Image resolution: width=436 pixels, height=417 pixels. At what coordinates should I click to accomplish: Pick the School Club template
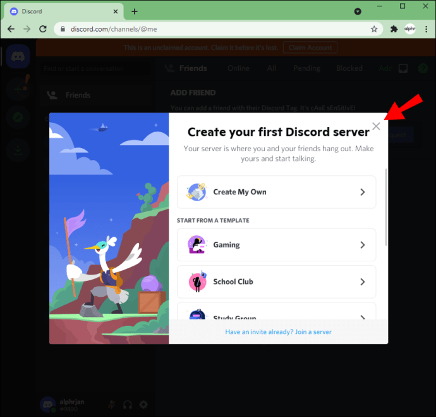tap(276, 282)
